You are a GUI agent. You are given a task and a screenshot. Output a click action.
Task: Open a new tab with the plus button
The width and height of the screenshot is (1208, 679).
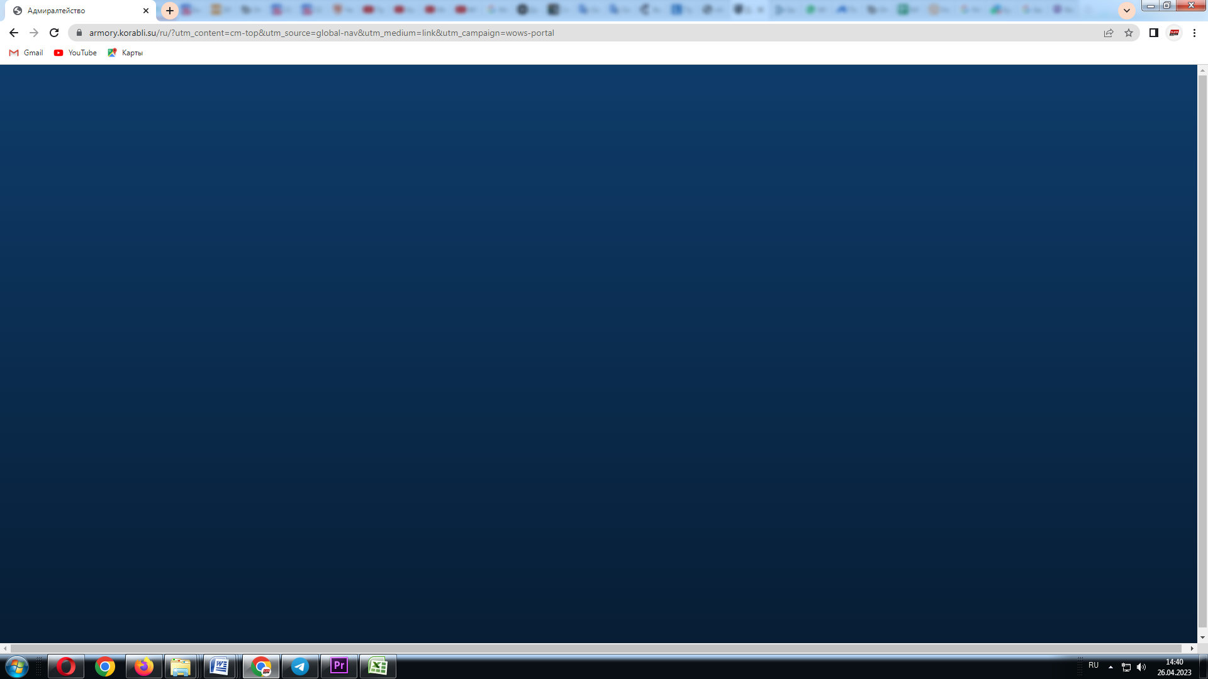pos(170,11)
